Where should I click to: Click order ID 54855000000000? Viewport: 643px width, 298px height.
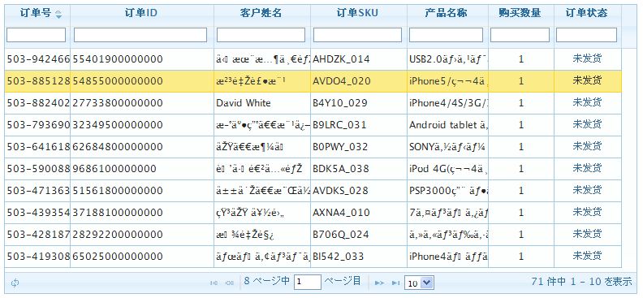(118, 81)
